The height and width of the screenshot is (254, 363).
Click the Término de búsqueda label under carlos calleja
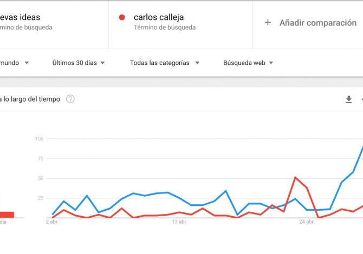[x=165, y=28]
